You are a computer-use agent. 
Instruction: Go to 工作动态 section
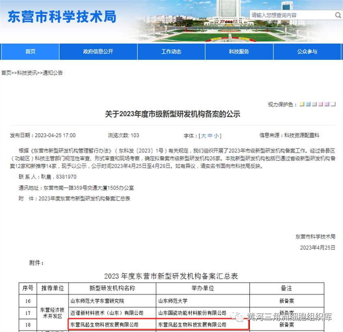[171, 52]
